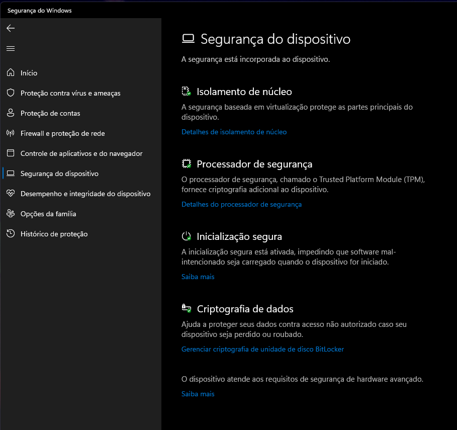The width and height of the screenshot is (457, 430).
Task: Click the device security laptop sidebar icon
Action: tap(11, 174)
